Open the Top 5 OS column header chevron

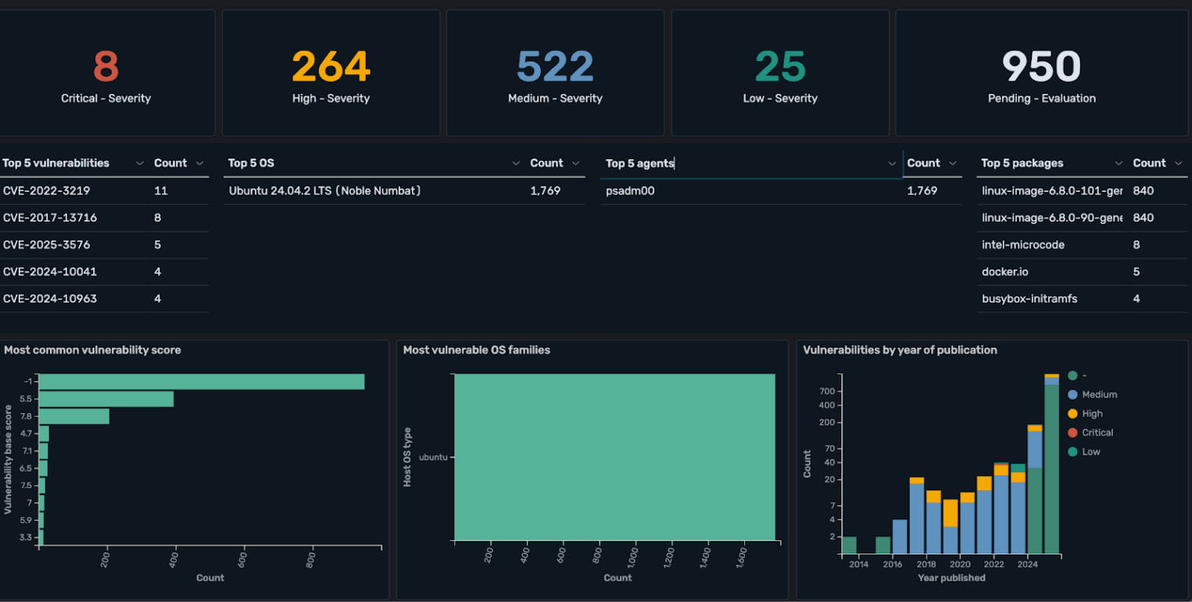click(x=516, y=163)
